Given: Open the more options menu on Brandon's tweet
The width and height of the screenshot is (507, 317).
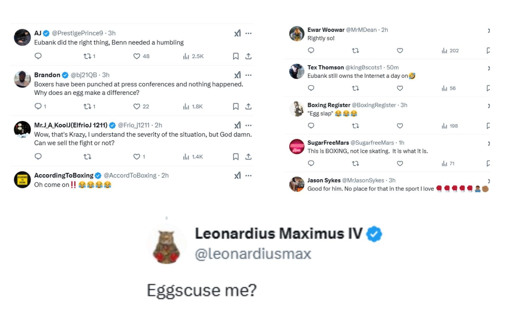Looking at the screenshot, I should 249,75.
